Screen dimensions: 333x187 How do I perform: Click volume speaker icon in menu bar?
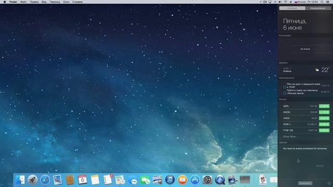pyautogui.click(x=280, y=2)
